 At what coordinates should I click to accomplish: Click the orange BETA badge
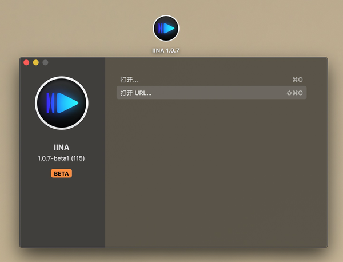point(62,173)
